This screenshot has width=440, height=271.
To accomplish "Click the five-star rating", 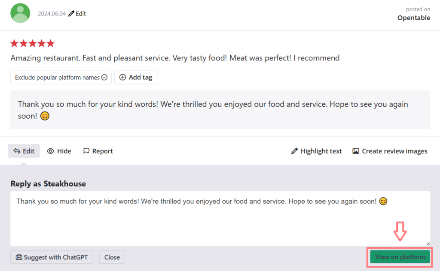I will 33,43.
